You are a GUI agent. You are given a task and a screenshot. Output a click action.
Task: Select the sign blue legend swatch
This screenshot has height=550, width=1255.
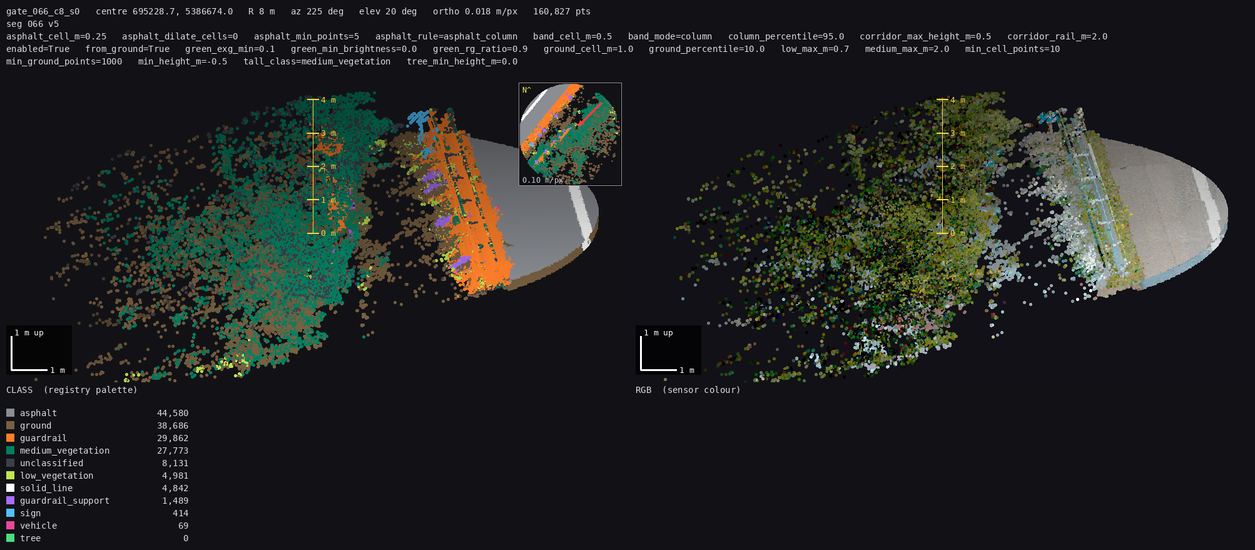(10, 513)
